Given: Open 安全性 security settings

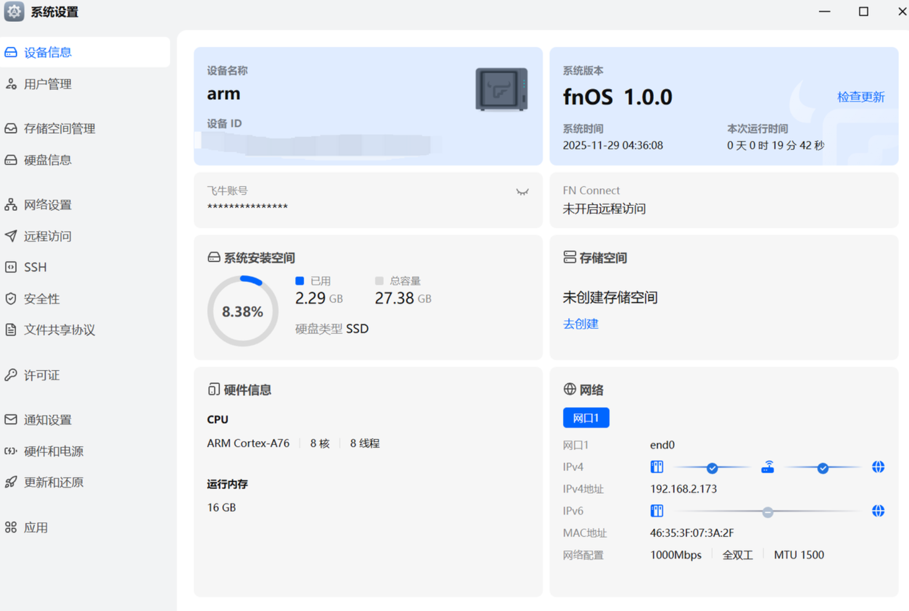Looking at the screenshot, I should pos(42,299).
